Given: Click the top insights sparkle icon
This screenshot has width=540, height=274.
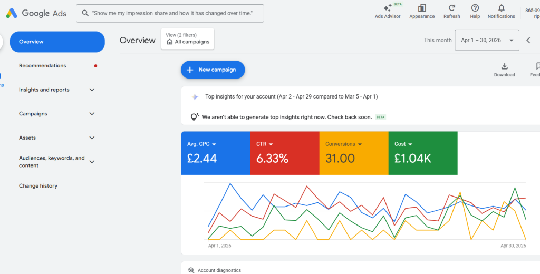Looking at the screenshot, I should pos(195,97).
